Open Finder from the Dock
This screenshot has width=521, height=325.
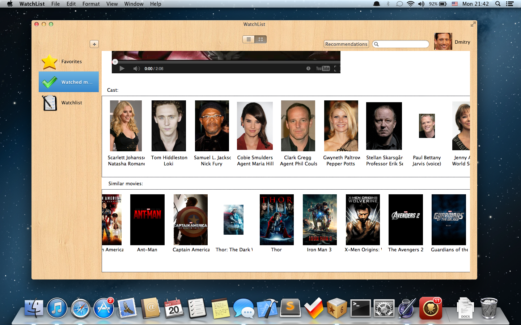click(x=34, y=308)
